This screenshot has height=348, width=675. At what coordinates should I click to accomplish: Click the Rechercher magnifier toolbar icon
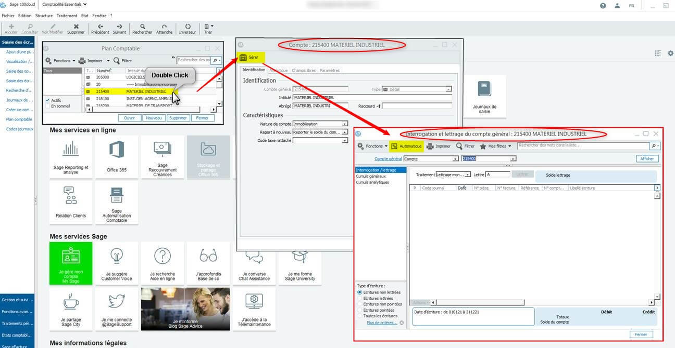pyautogui.click(x=142, y=26)
